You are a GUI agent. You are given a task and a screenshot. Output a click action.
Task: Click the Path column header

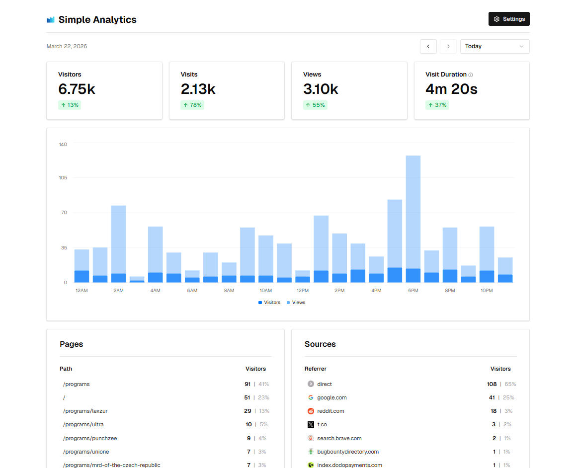pyautogui.click(x=66, y=369)
